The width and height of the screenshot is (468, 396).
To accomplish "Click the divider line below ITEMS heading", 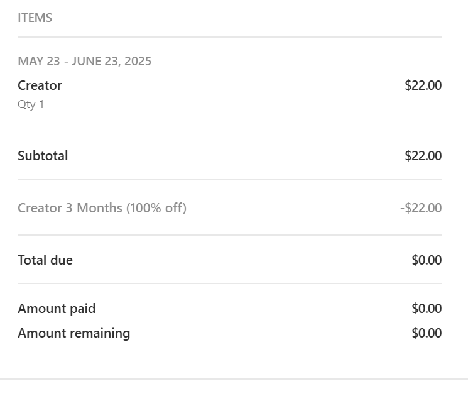I will [229, 37].
